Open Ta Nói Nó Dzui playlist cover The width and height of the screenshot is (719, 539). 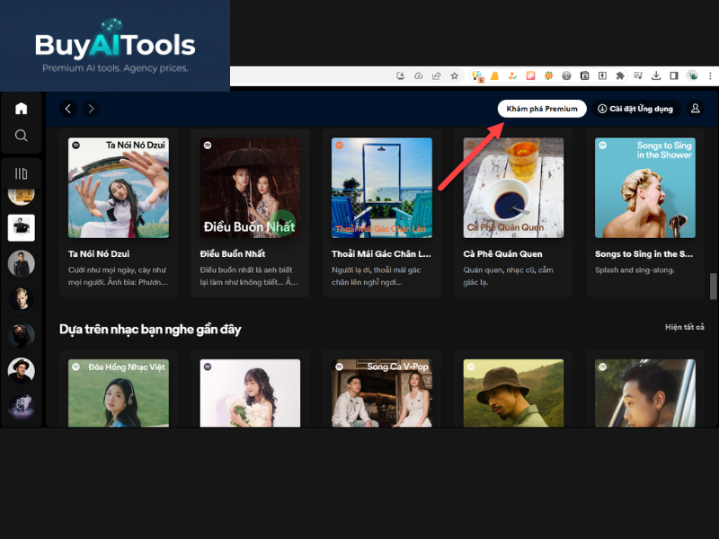pos(118,187)
